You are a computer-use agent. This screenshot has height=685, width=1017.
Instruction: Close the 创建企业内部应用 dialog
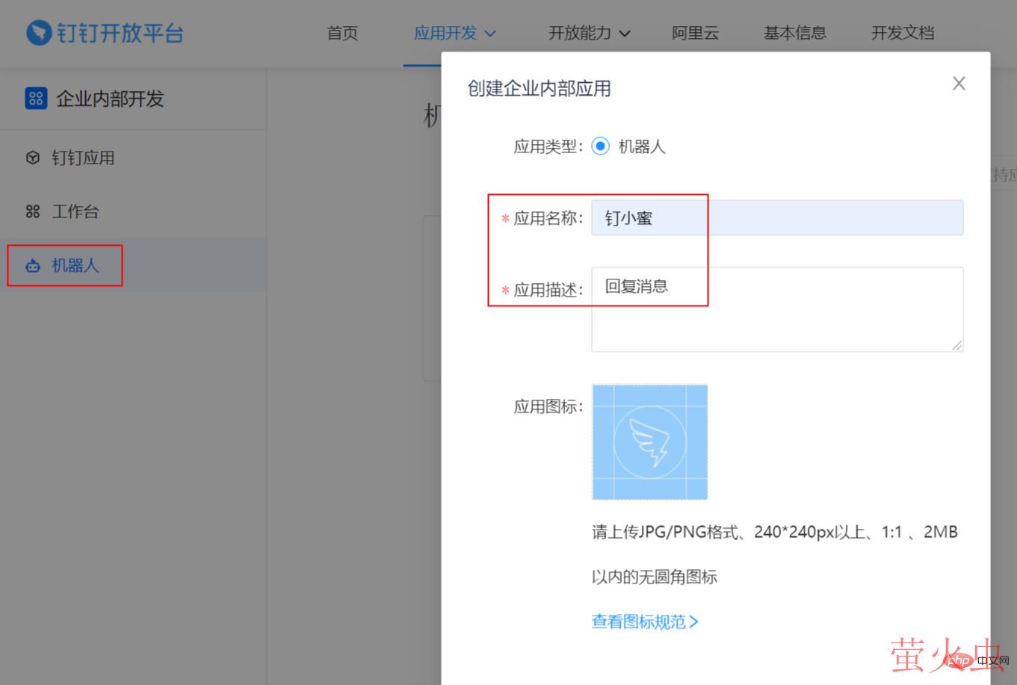[959, 84]
